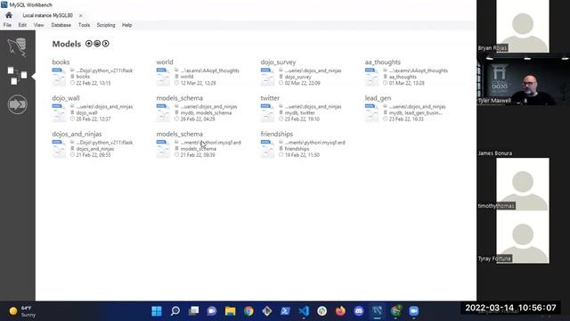Click MySQL Workbench taskbar icon
Viewport: 570px width, 321px height.
377,311
